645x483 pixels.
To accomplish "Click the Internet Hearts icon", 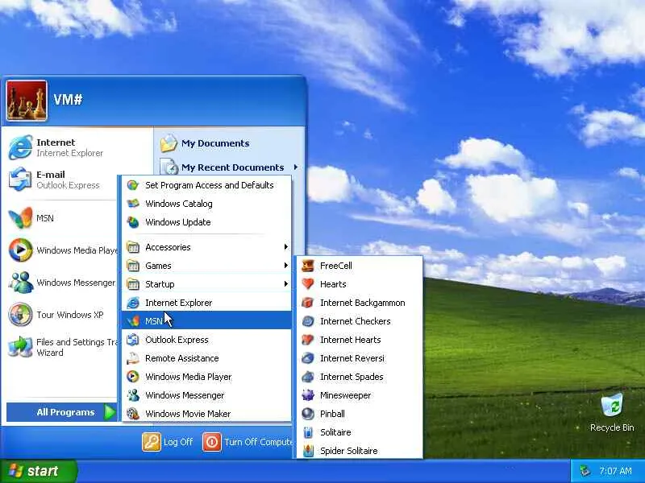I will click(308, 340).
